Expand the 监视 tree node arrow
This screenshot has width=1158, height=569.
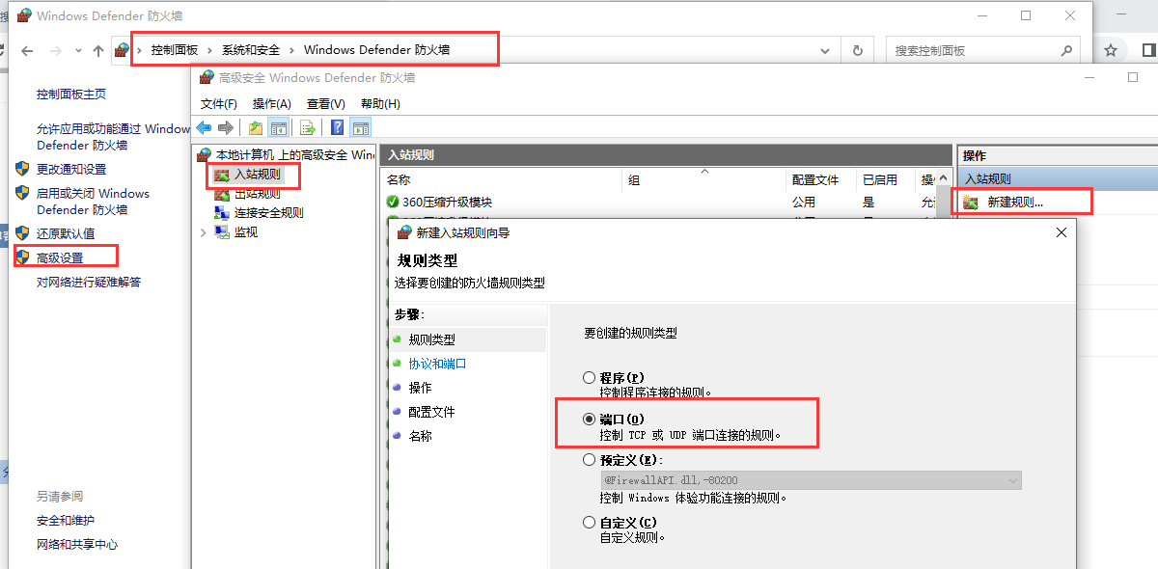coord(202,231)
